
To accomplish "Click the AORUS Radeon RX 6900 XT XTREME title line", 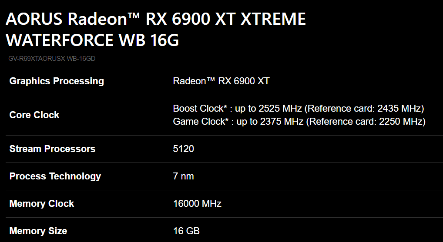I will click(x=155, y=20).
